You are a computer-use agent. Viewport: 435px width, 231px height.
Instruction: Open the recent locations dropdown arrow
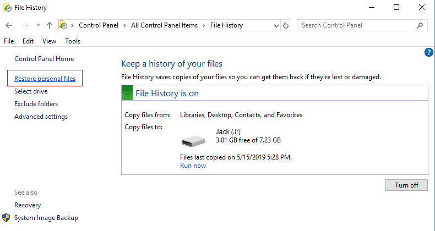pos(38,25)
